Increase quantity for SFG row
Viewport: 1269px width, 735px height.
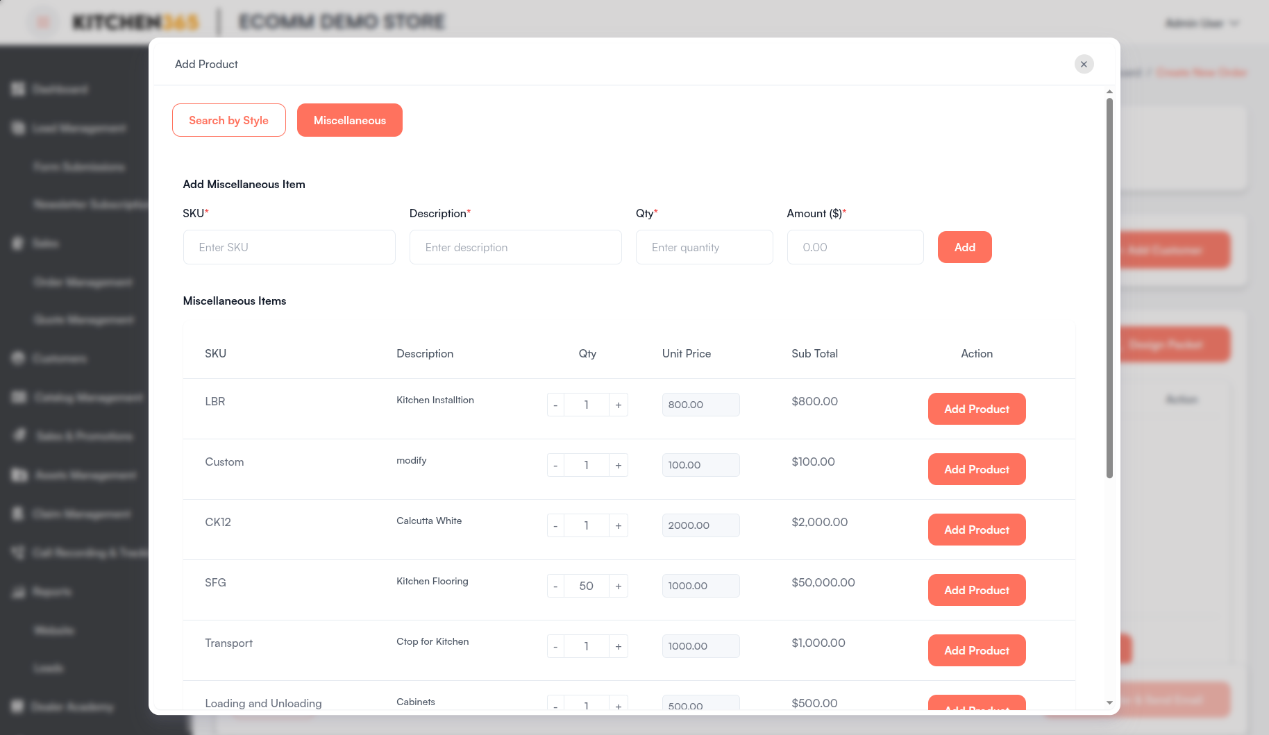pos(619,586)
